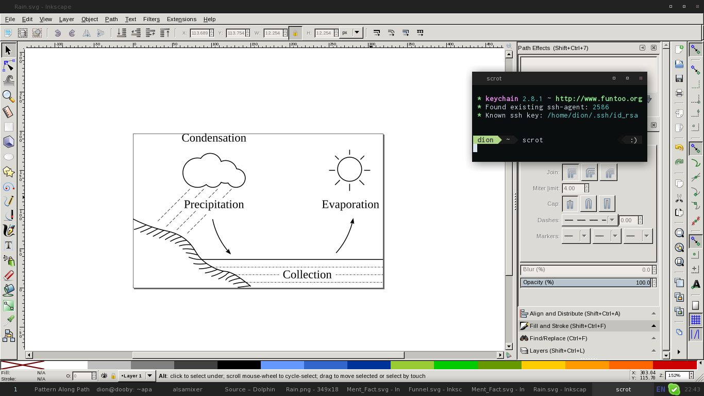Select the Rectangle tool
Screen dimensions: 704x396
coord(8,126)
